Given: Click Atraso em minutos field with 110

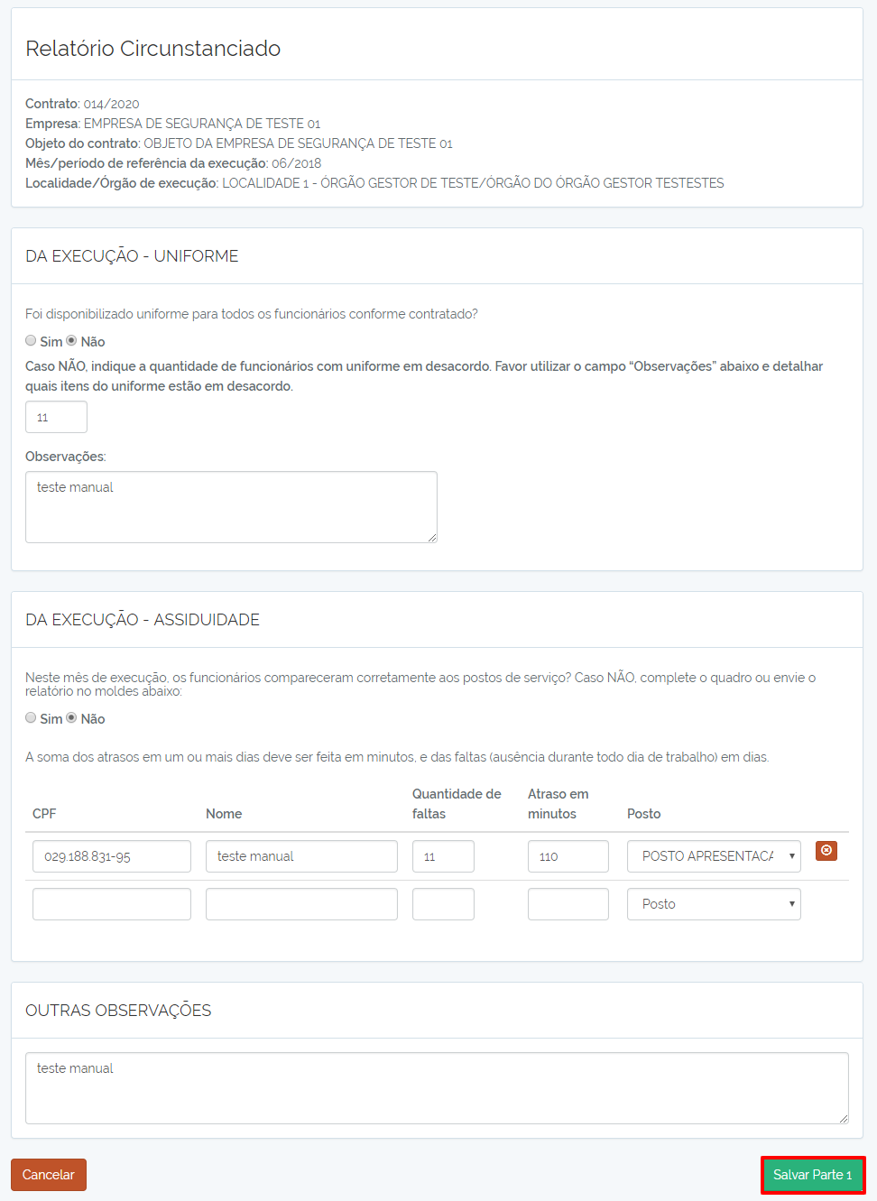Looking at the screenshot, I should pyautogui.click(x=568, y=856).
